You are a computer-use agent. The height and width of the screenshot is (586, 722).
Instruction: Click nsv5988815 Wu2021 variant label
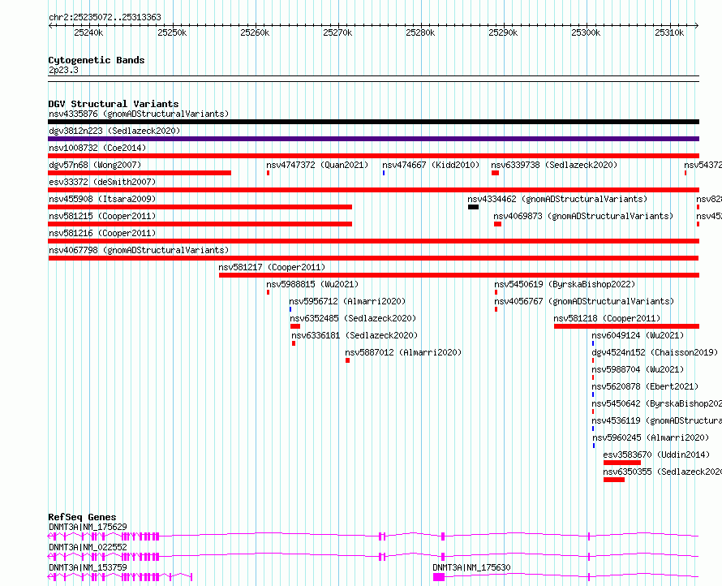point(312,284)
